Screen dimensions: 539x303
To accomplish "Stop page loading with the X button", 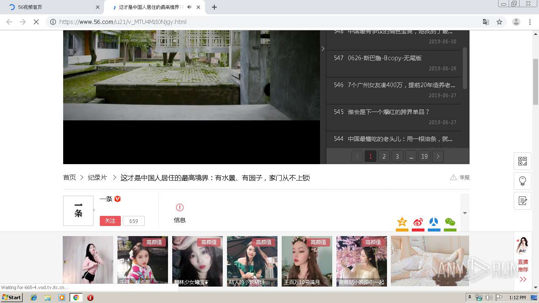I will click(36, 22).
